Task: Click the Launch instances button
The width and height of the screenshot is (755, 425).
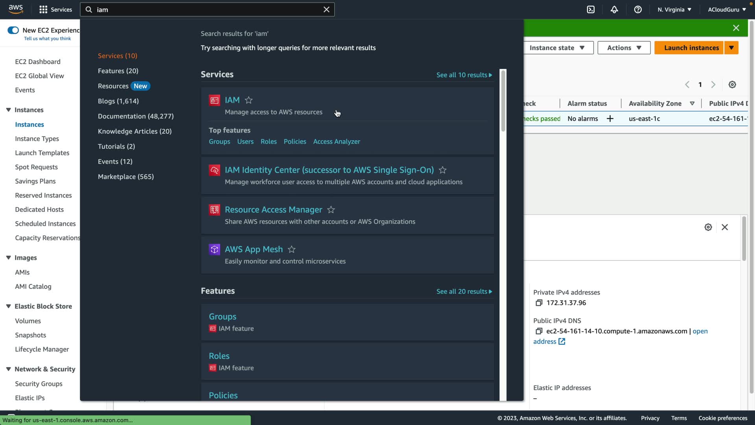Action: [x=691, y=48]
